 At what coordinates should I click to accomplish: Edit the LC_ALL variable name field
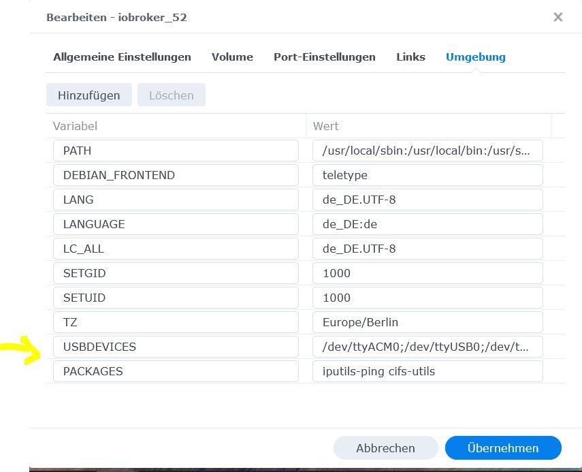pos(176,249)
